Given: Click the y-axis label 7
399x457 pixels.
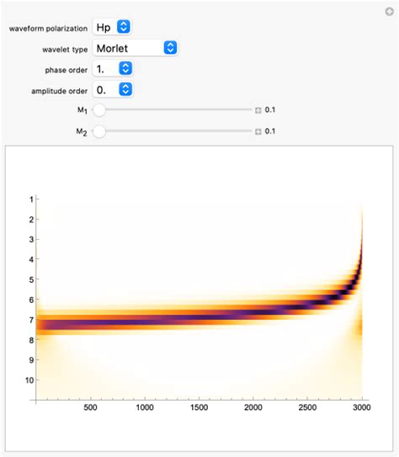Looking at the screenshot, I should click(x=31, y=320).
